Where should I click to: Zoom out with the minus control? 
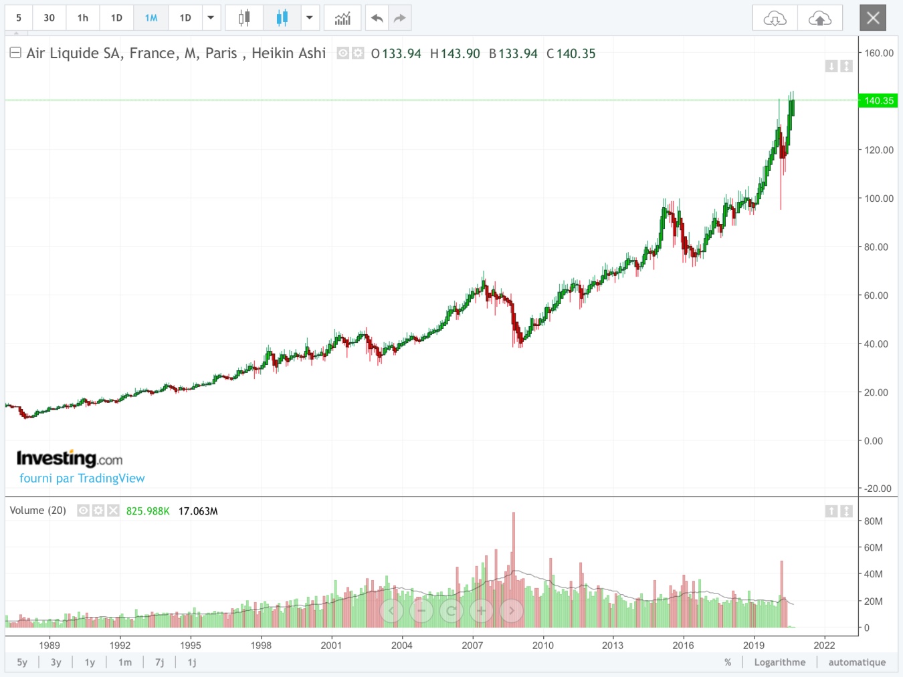pyautogui.click(x=421, y=610)
